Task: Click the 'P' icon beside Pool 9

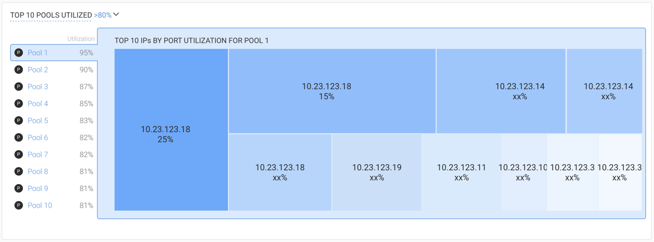Action: coord(19,188)
